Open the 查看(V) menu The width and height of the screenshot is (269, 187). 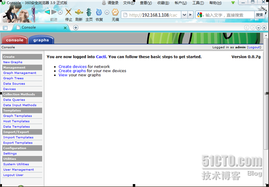pyautogui.click(x=146, y=3)
